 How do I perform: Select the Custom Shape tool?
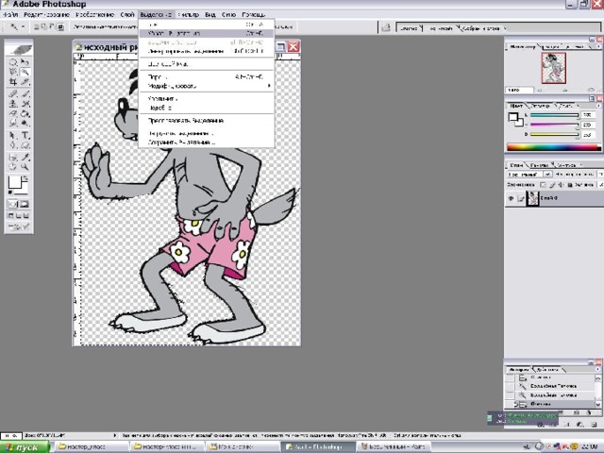point(25,145)
